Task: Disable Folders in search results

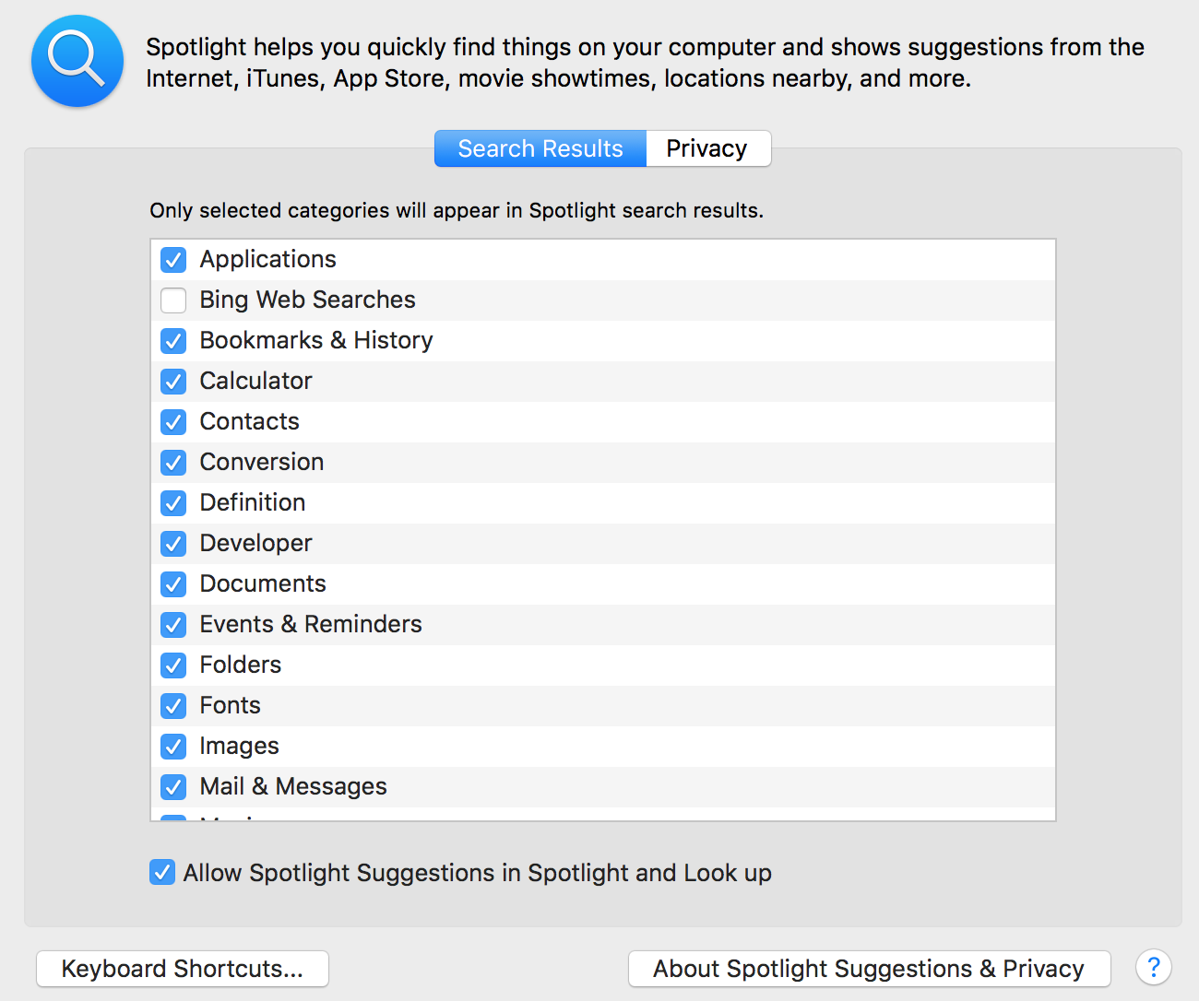Action: pyautogui.click(x=173, y=665)
